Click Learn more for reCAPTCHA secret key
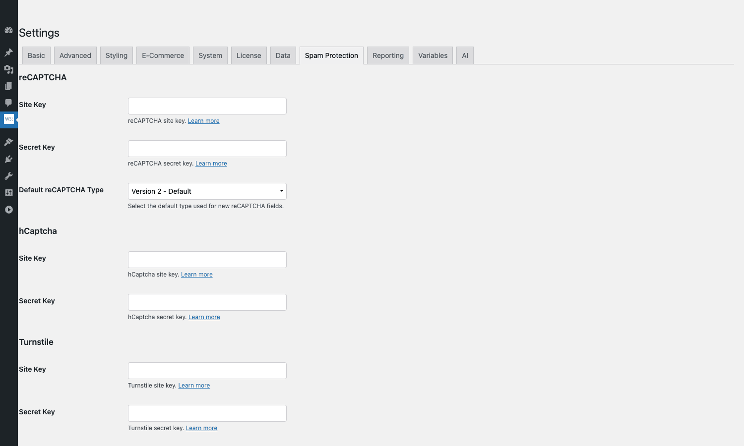744x446 pixels. (211, 164)
